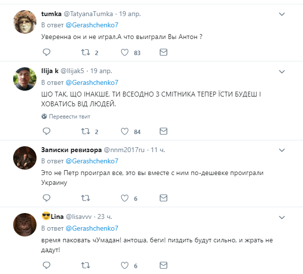303x274 pixels.
Task: Reply to Записки ревизора tweet
Action: (x=46, y=198)
